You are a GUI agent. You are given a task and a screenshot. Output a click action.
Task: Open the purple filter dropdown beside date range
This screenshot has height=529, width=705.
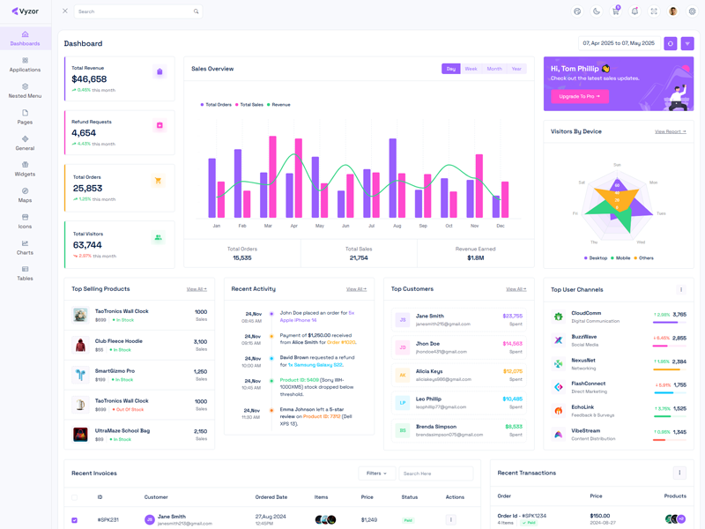tap(687, 43)
